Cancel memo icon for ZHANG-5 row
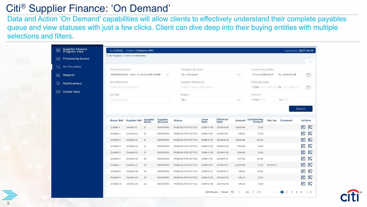367x207 pixels. pos(310,152)
